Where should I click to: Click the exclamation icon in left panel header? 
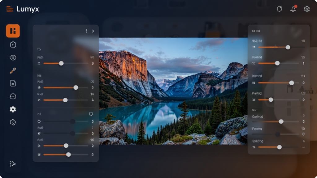pos(87,31)
